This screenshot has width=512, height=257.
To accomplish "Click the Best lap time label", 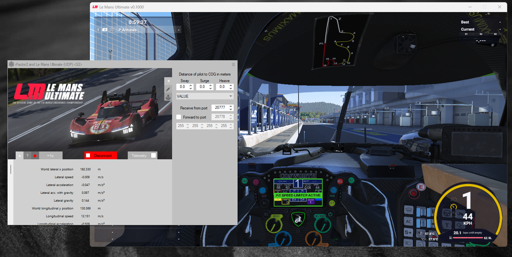I will (x=465, y=22).
